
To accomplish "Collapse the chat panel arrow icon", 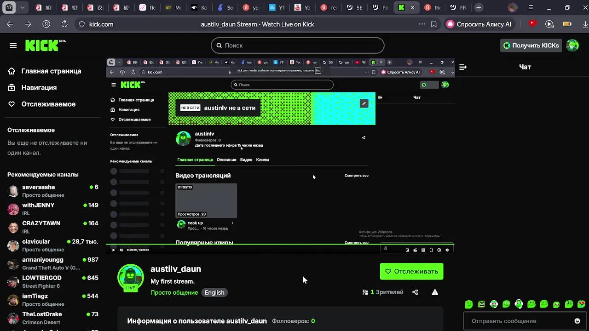I will coord(463,67).
